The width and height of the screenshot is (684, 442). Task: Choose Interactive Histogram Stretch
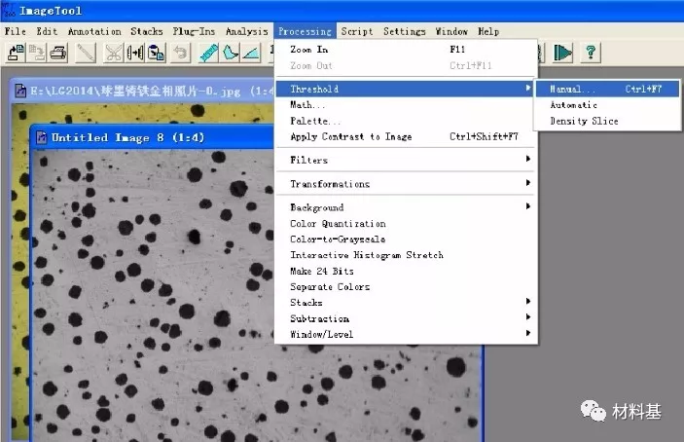[x=366, y=255]
